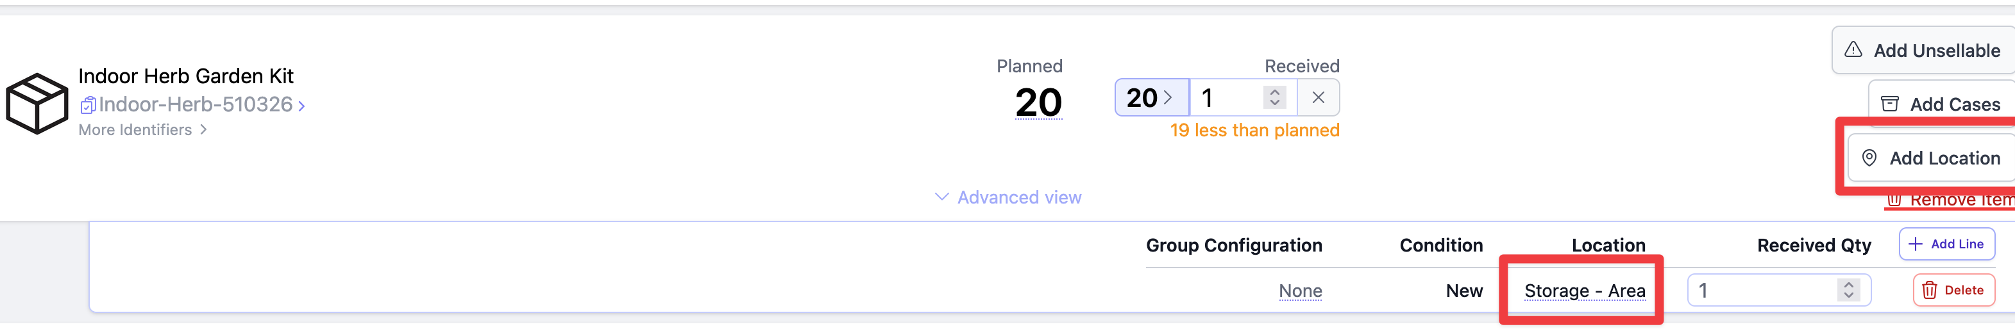The height and width of the screenshot is (329, 2015).
Task: Expand More Identifiers
Action: (x=142, y=130)
